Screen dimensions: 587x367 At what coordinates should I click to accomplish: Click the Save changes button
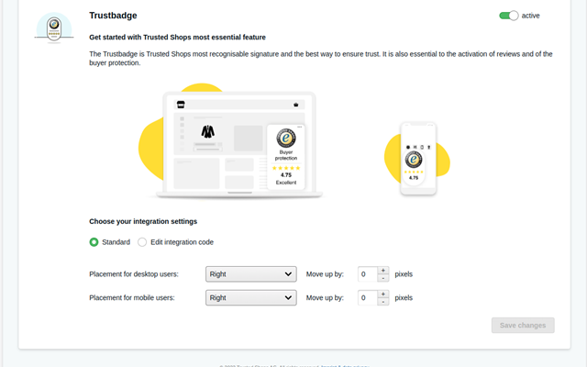point(523,325)
